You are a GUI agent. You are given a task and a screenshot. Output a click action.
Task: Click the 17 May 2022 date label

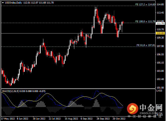pos(8,119)
